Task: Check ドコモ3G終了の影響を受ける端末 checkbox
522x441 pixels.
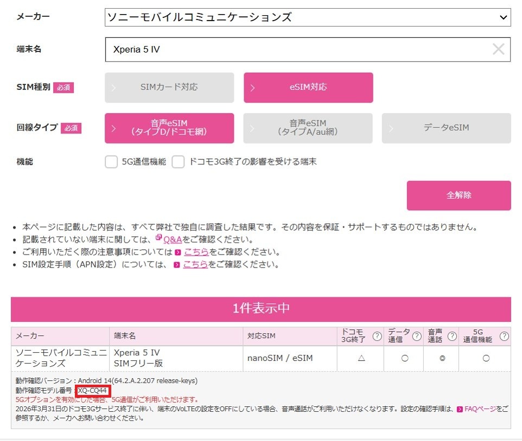Action: coord(179,161)
